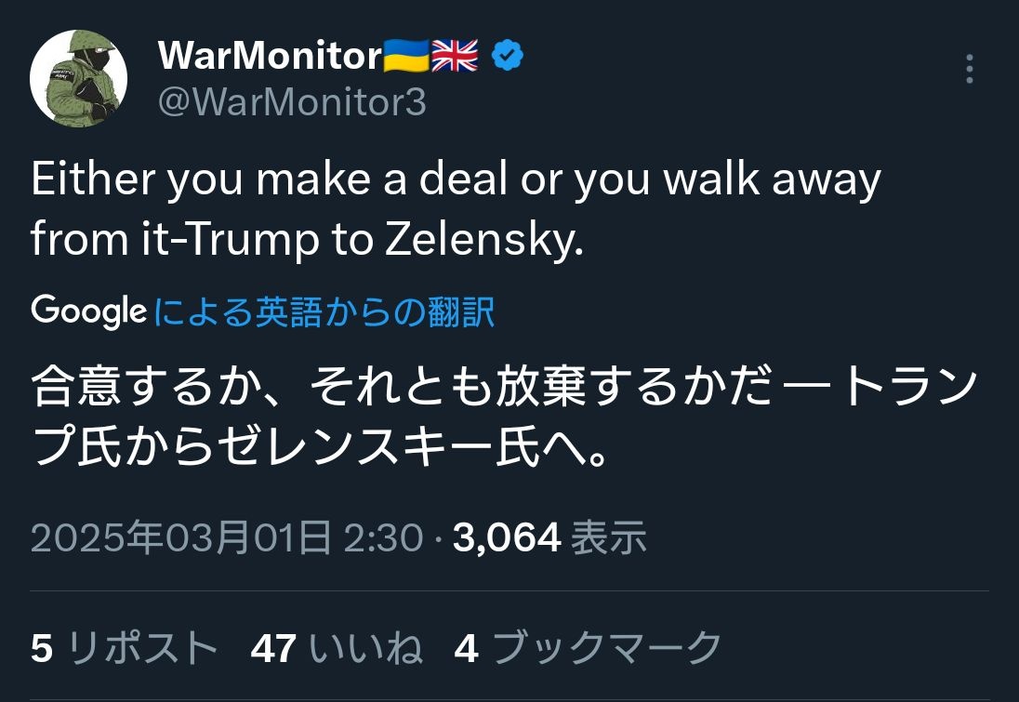Screen dimensions: 1019x702
Task: Open WarMonitor's soldier profile avatar
Action: [79, 78]
